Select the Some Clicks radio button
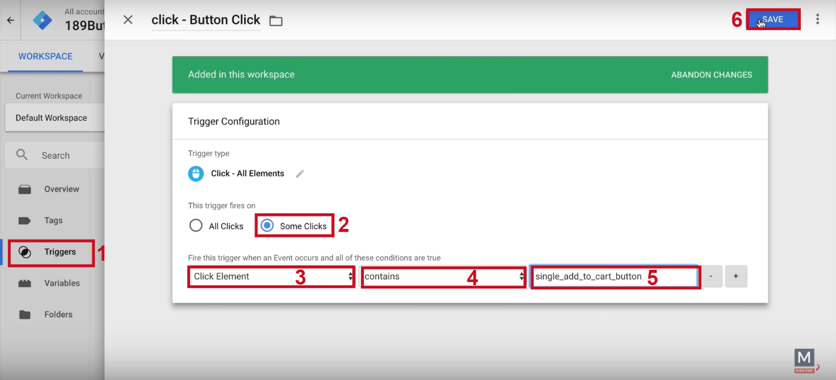This screenshot has width=836, height=380. tap(266, 226)
